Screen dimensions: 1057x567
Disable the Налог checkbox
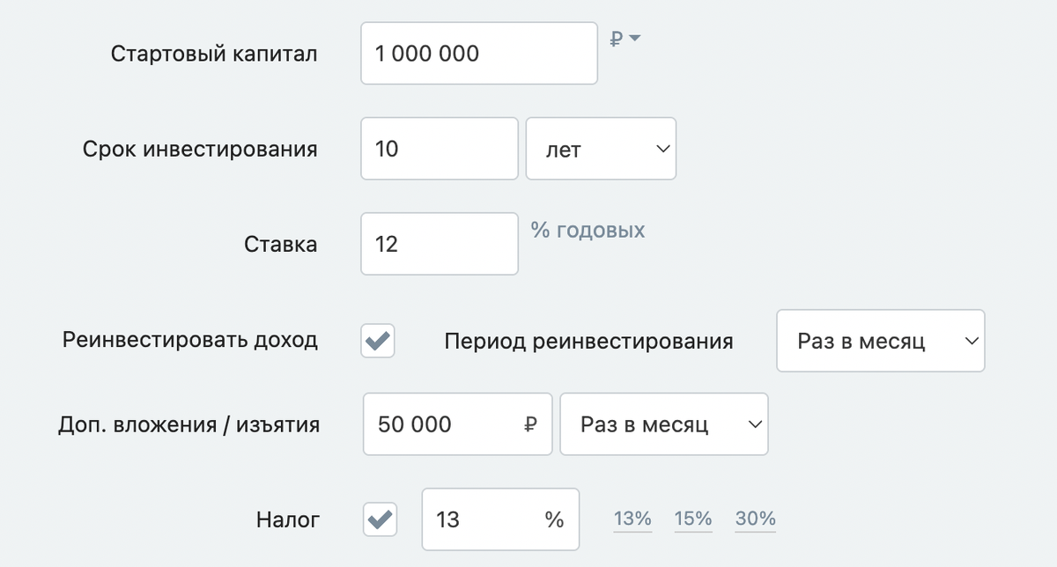point(379,519)
